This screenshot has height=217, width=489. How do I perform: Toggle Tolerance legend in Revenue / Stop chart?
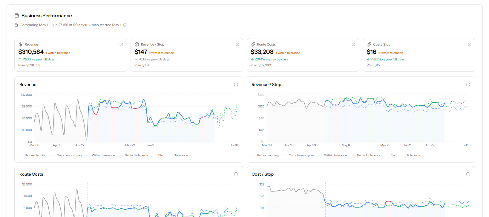click(411, 155)
